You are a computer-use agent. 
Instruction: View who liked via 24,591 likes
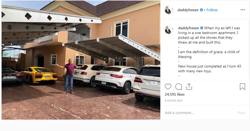pos(175,94)
